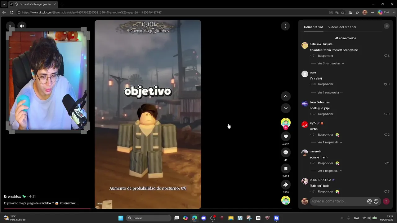Image resolution: width=397 pixels, height=223 pixels.
Task: Reply to the 'Oztia' comment
Action: point(325,135)
